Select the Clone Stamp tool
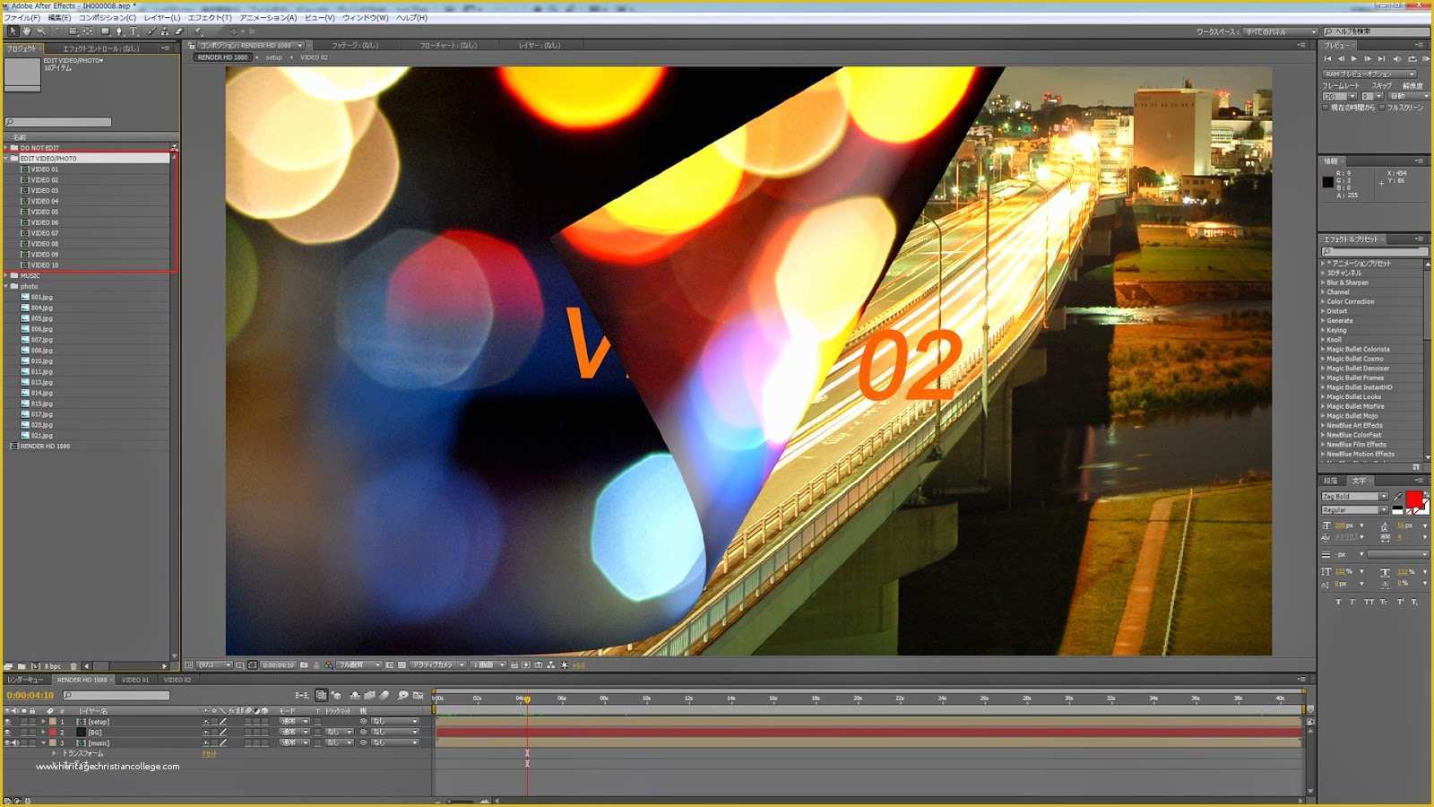 [x=165, y=30]
